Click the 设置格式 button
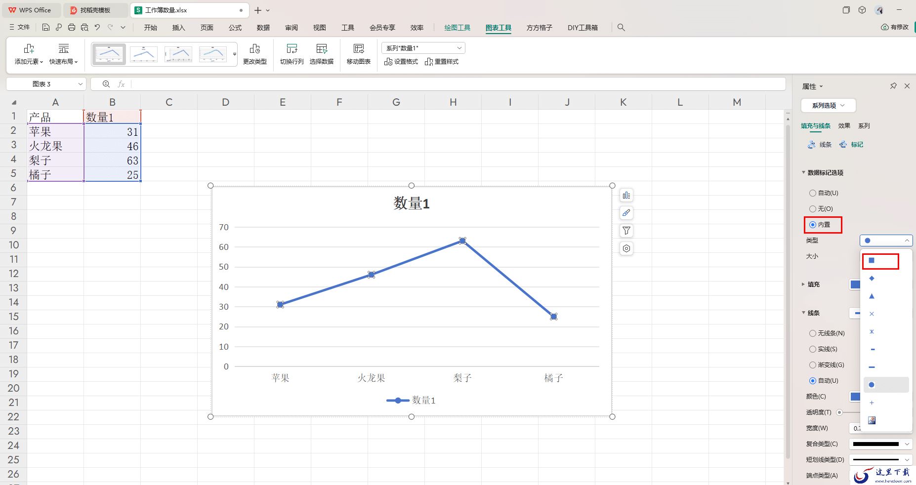This screenshot has height=485, width=916. coord(401,62)
